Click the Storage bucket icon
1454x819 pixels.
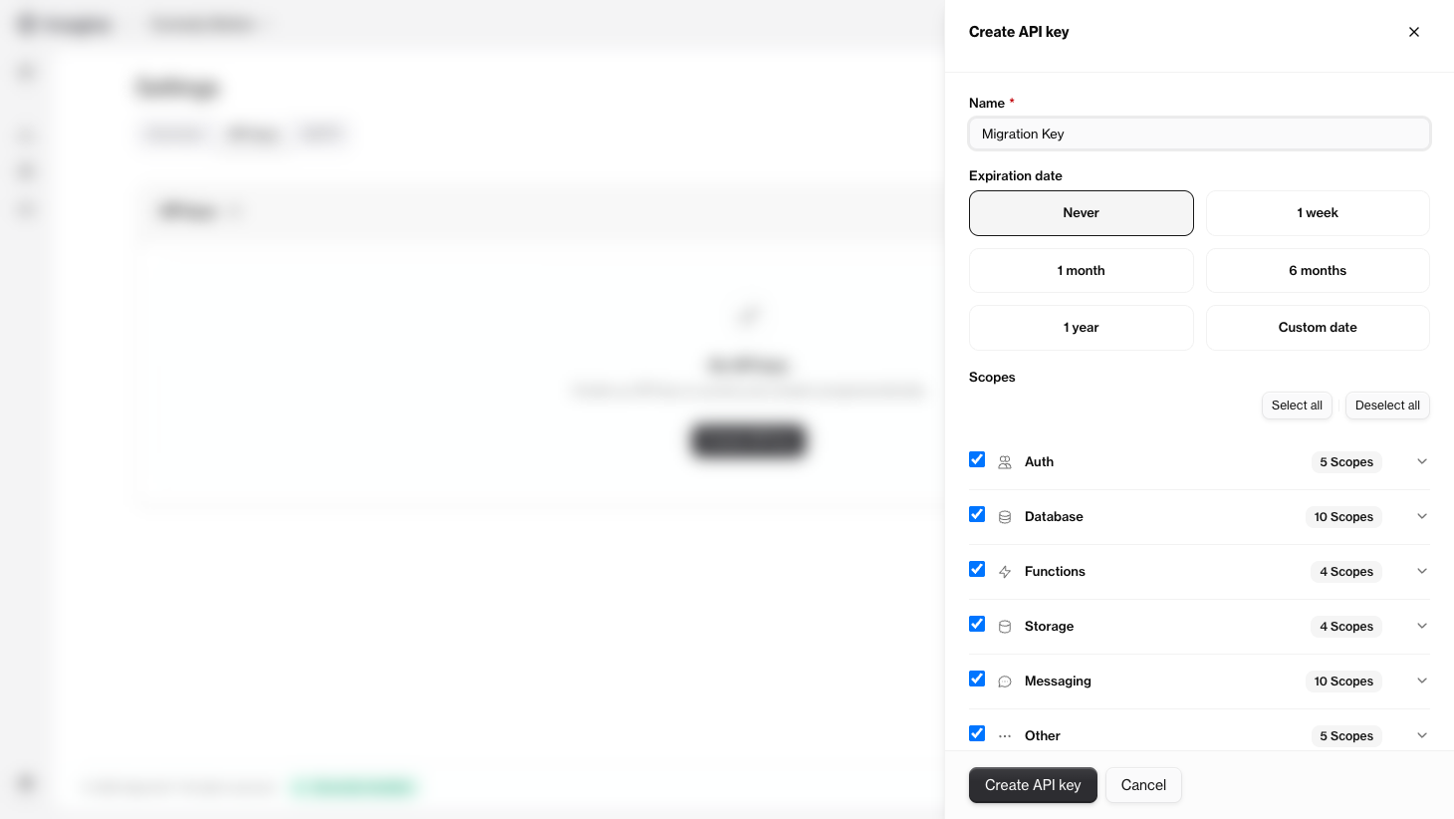1004,626
